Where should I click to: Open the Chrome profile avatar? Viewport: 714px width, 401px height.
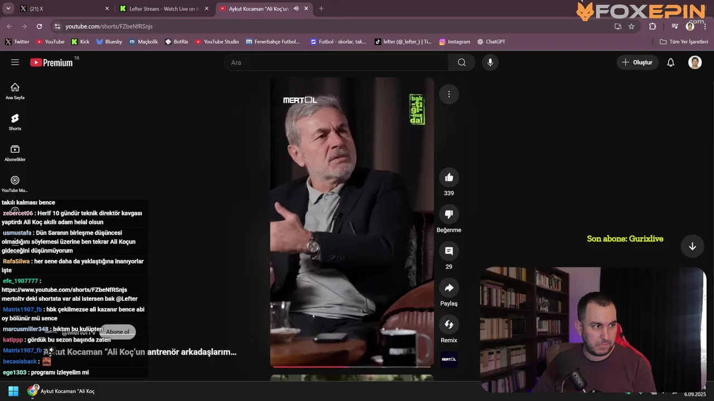[690, 26]
